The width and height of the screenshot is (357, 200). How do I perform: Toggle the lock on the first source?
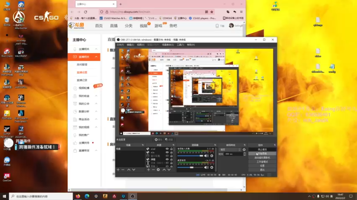click(171, 149)
